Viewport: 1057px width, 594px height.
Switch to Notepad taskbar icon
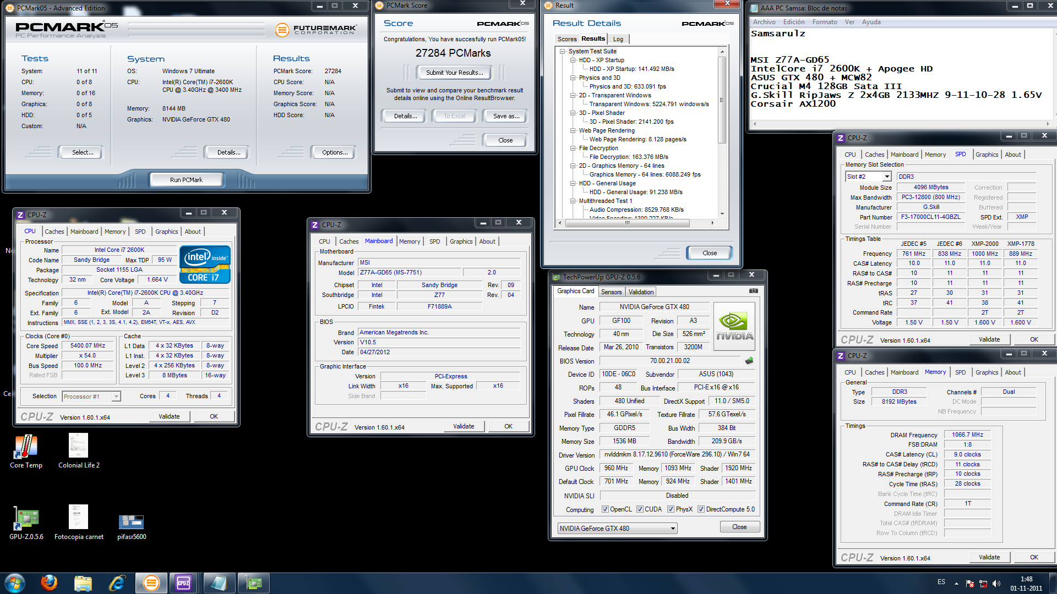[218, 583]
